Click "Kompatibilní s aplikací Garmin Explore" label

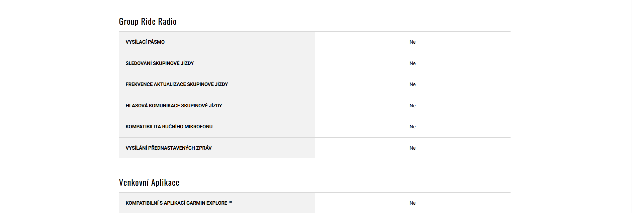[x=176, y=203]
